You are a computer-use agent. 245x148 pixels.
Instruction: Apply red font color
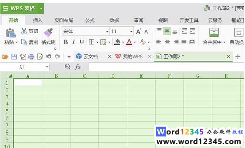coord(129,42)
